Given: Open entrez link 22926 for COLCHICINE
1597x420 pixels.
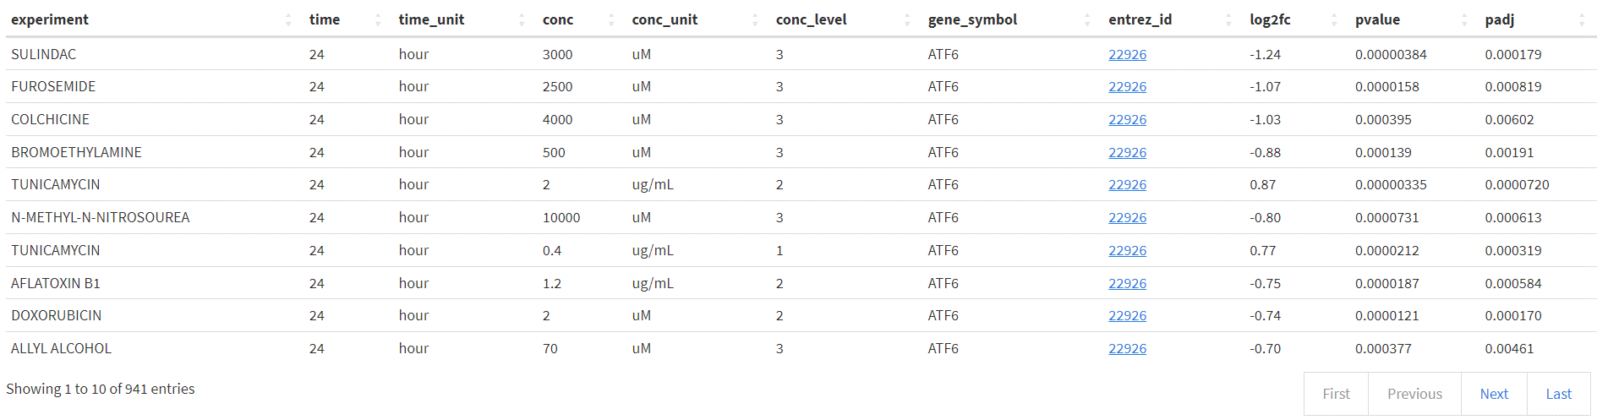Looking at the screenshot, I should click(1127, 119).
